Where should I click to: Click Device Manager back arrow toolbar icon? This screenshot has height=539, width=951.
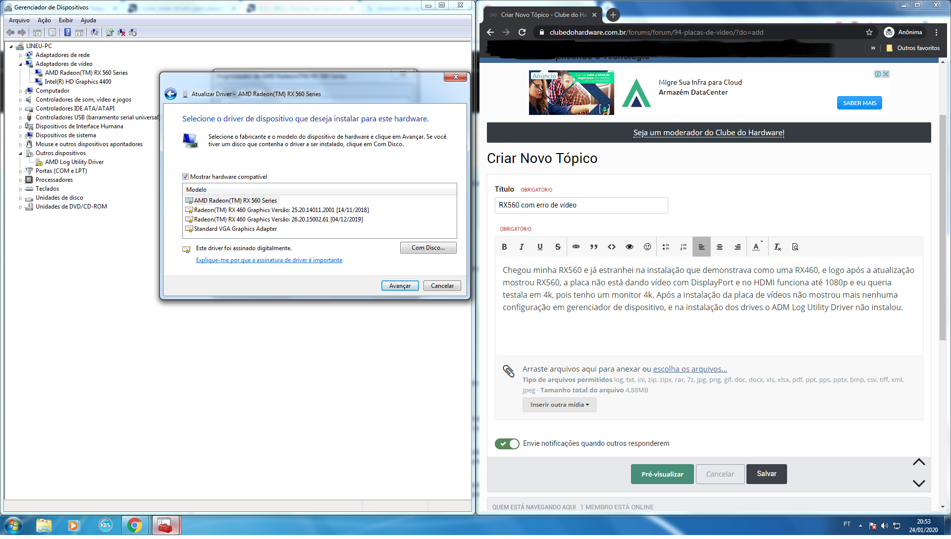(x=10, y=33)
